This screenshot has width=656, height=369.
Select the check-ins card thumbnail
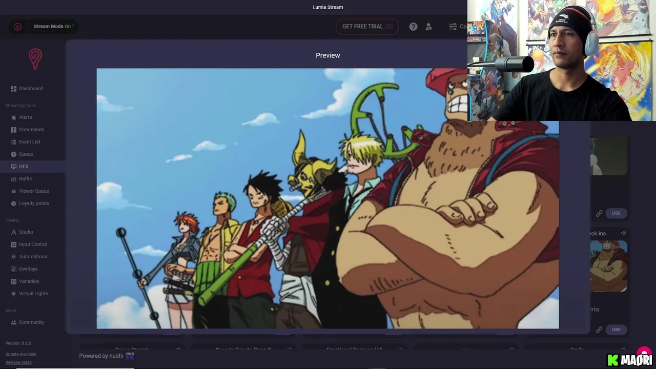[608, 266]
